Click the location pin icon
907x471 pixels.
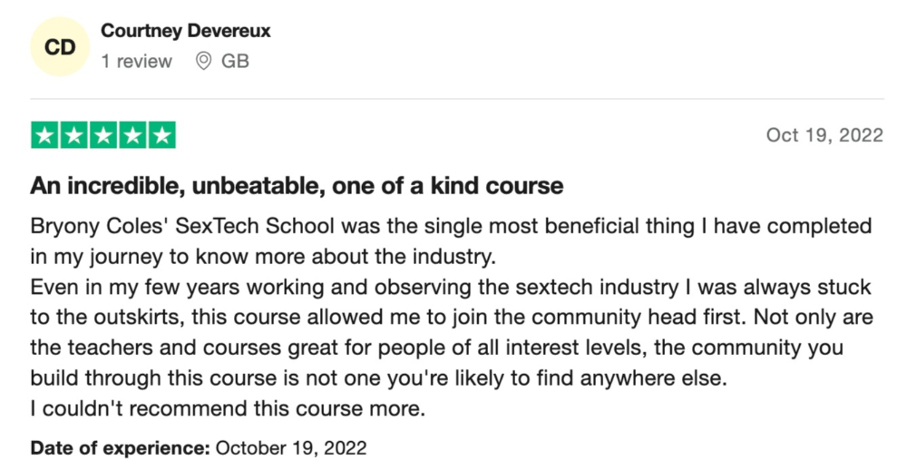pos(203,61)
